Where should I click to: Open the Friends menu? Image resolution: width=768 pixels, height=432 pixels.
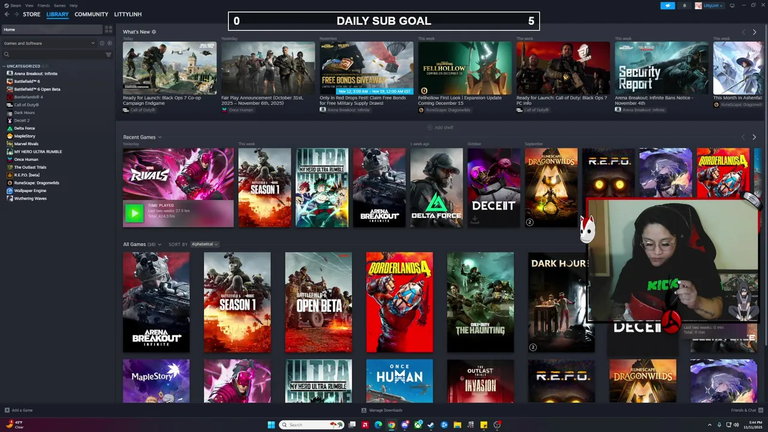(x=44, y=5)
